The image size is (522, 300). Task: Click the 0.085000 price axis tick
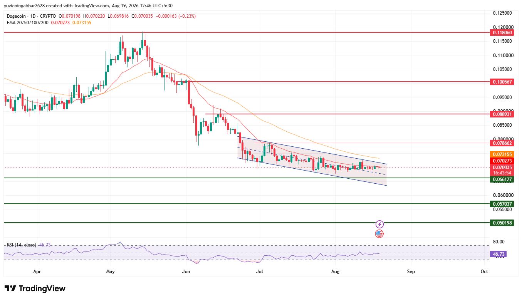(x=503, y=125)
